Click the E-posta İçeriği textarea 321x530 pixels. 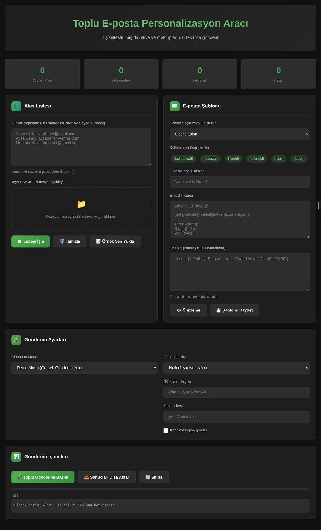[x=240, y=219]
